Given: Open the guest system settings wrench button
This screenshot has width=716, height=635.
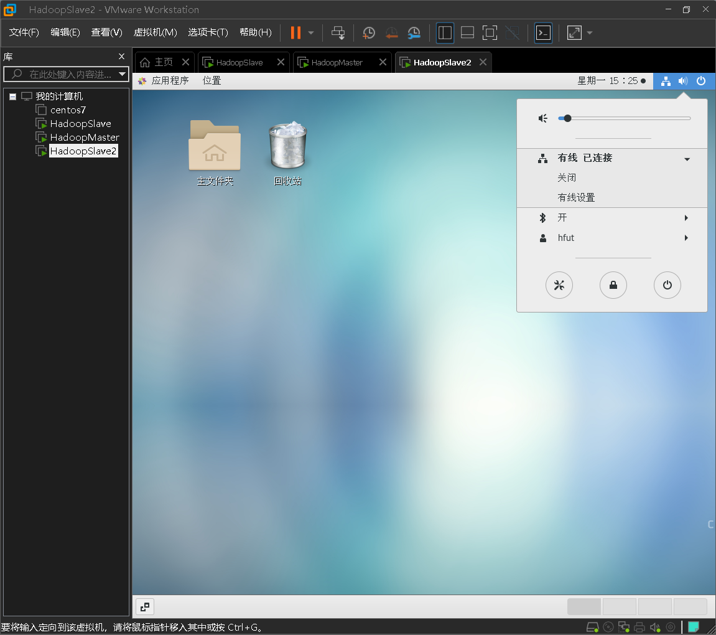Looking at the screenshot, I should point(559,285).
